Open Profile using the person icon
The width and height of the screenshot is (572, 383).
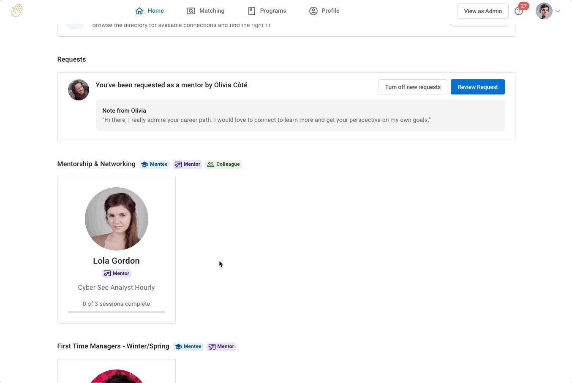pos(313,11)
